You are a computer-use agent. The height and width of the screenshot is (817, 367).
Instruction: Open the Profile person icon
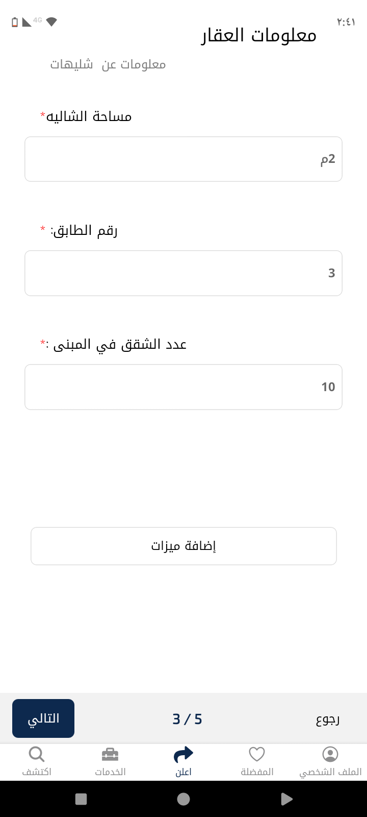coord(330,754)
